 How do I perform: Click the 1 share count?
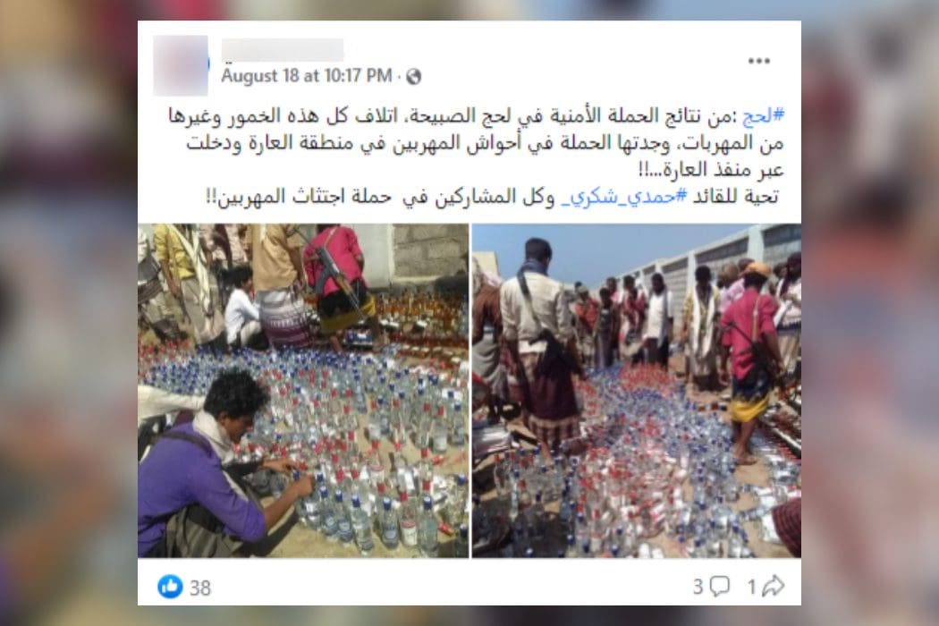(x=751, y=587)
